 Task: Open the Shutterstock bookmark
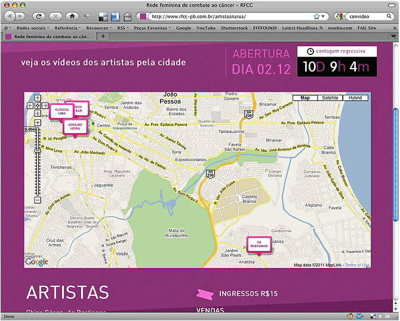pyautogui.click(x=234, y=28)
